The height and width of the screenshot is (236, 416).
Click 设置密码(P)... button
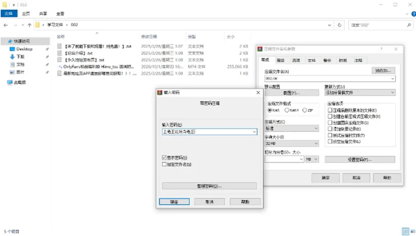click(x=360, y=159)
